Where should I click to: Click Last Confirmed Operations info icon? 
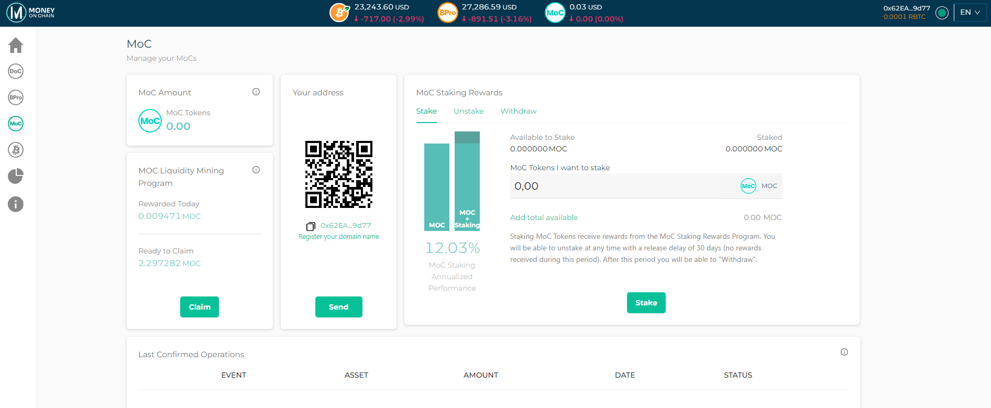844,352
